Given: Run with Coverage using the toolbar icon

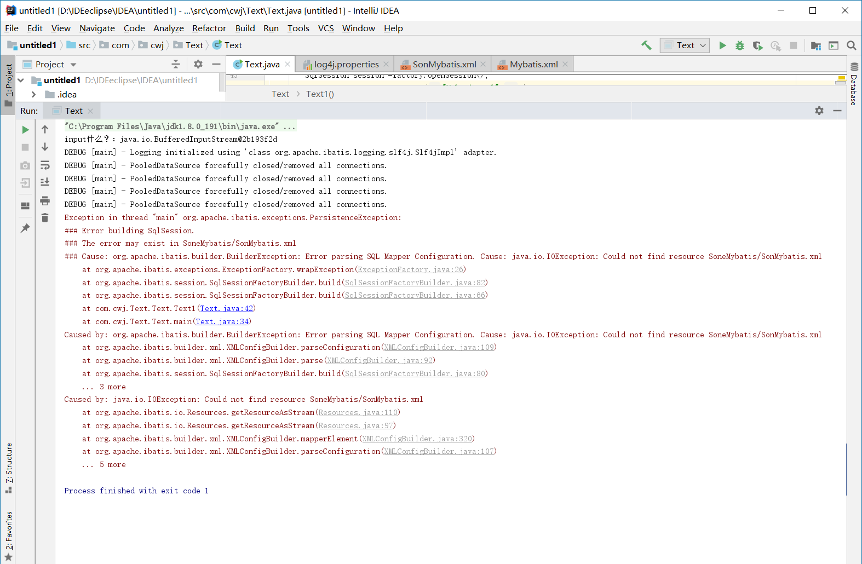Looking at the screenshot, I should 758,45.
